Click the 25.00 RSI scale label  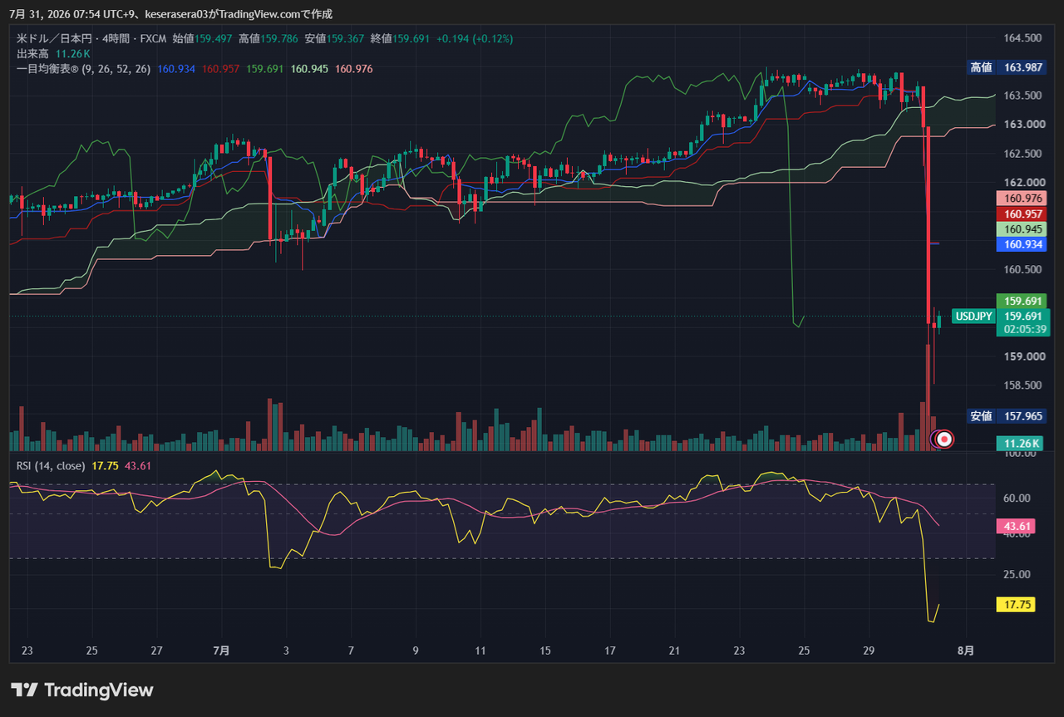tap(1017, 574)
